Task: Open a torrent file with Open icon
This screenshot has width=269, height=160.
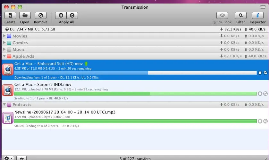Action: coord(25,15)
